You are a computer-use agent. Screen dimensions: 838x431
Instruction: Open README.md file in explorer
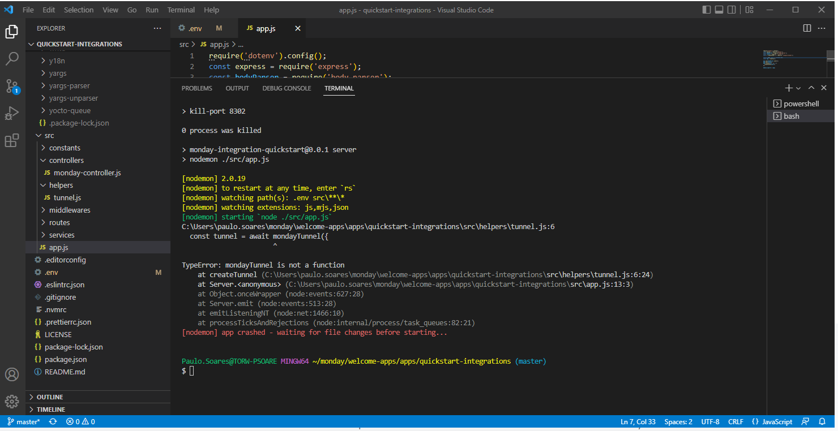(98, 372)
